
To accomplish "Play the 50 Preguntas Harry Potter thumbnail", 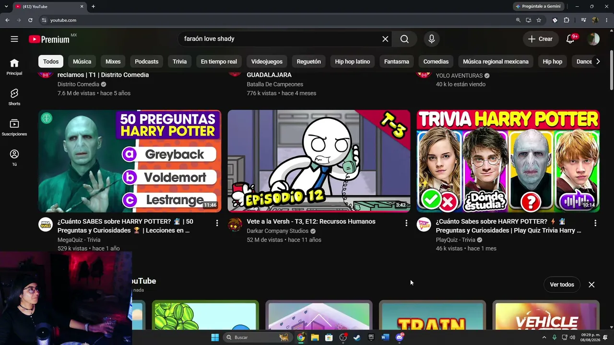I will click(x=130, y=161).
